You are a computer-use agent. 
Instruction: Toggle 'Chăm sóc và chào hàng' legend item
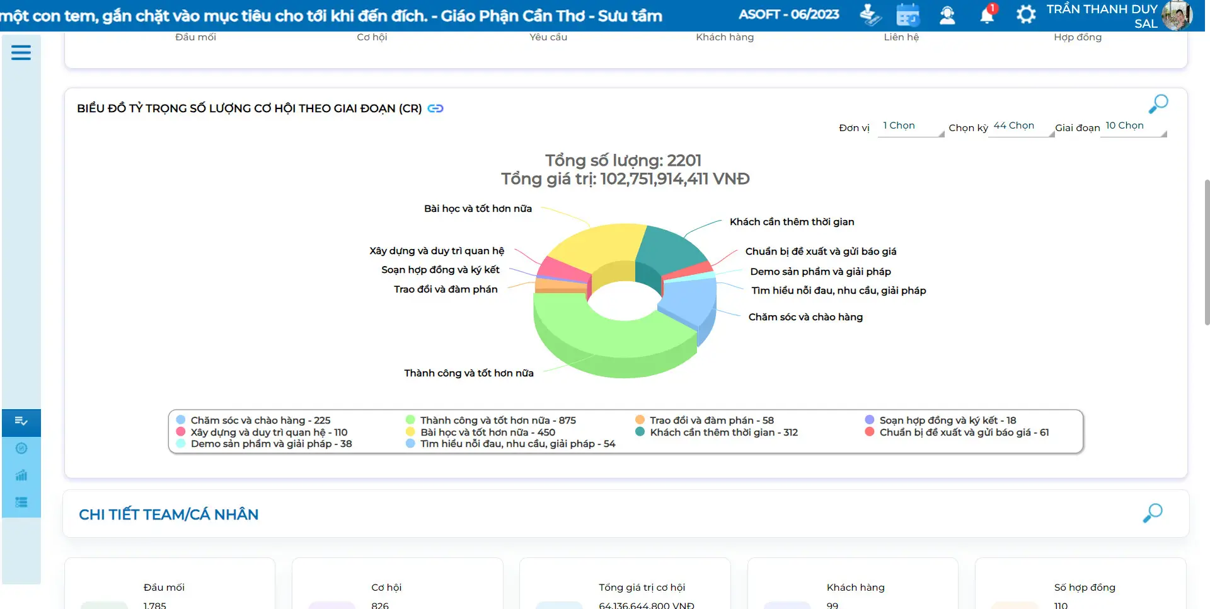pos(260,420)
